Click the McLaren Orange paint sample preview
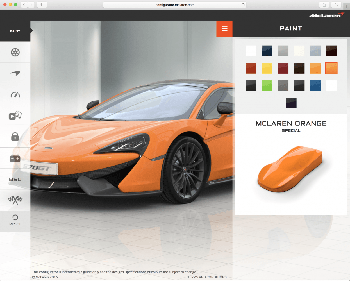Image resolution: width=350 pixels, height=281 pixels. pyautogui.click(x=290, y=169)
